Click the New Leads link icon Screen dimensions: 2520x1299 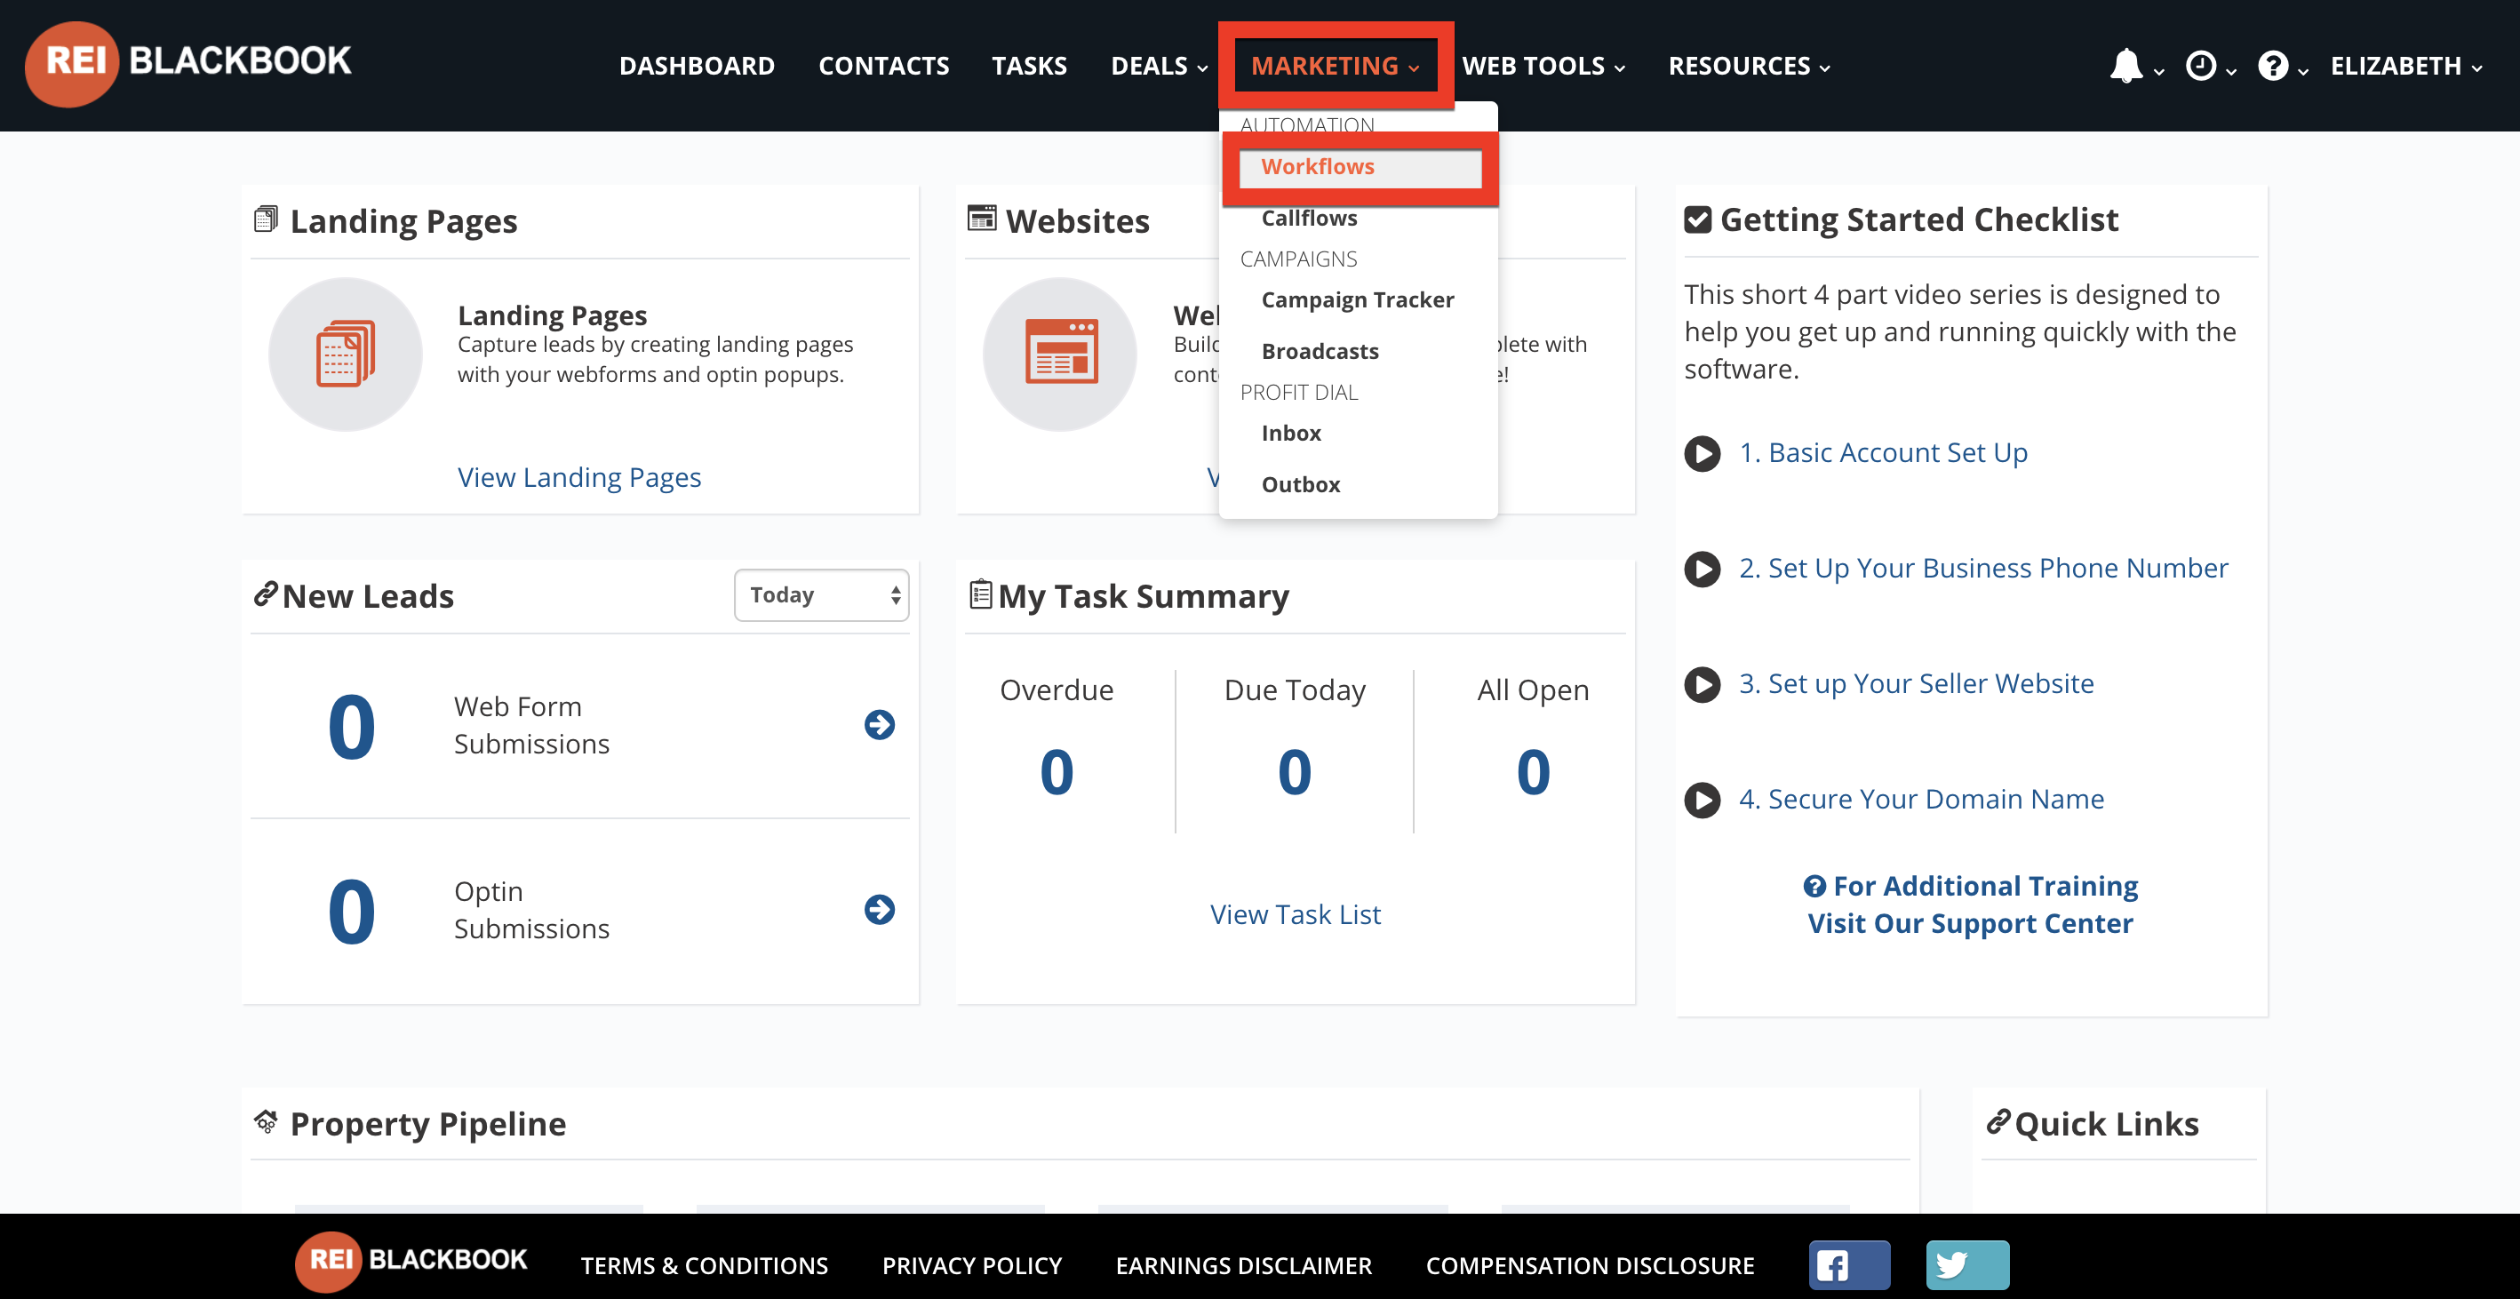(265, 594)
